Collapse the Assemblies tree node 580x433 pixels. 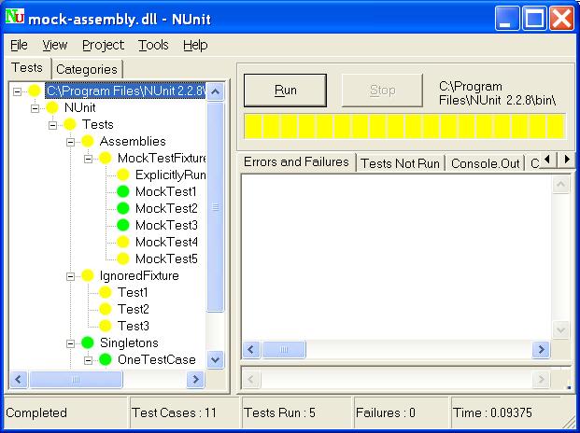click(x=70, y=142)
